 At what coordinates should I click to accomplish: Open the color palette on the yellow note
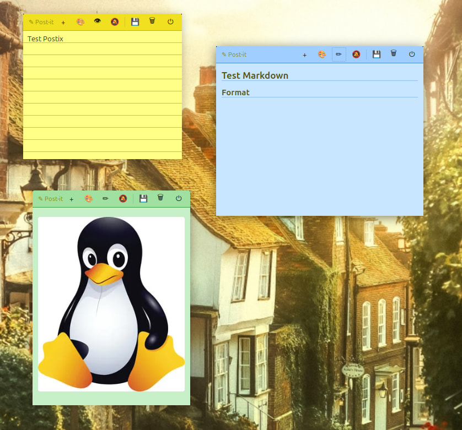click(x=80, y=22)
